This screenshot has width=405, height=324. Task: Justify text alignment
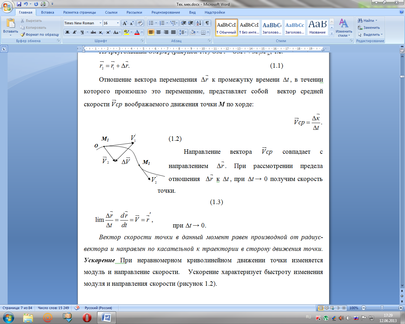coord(173,32)
